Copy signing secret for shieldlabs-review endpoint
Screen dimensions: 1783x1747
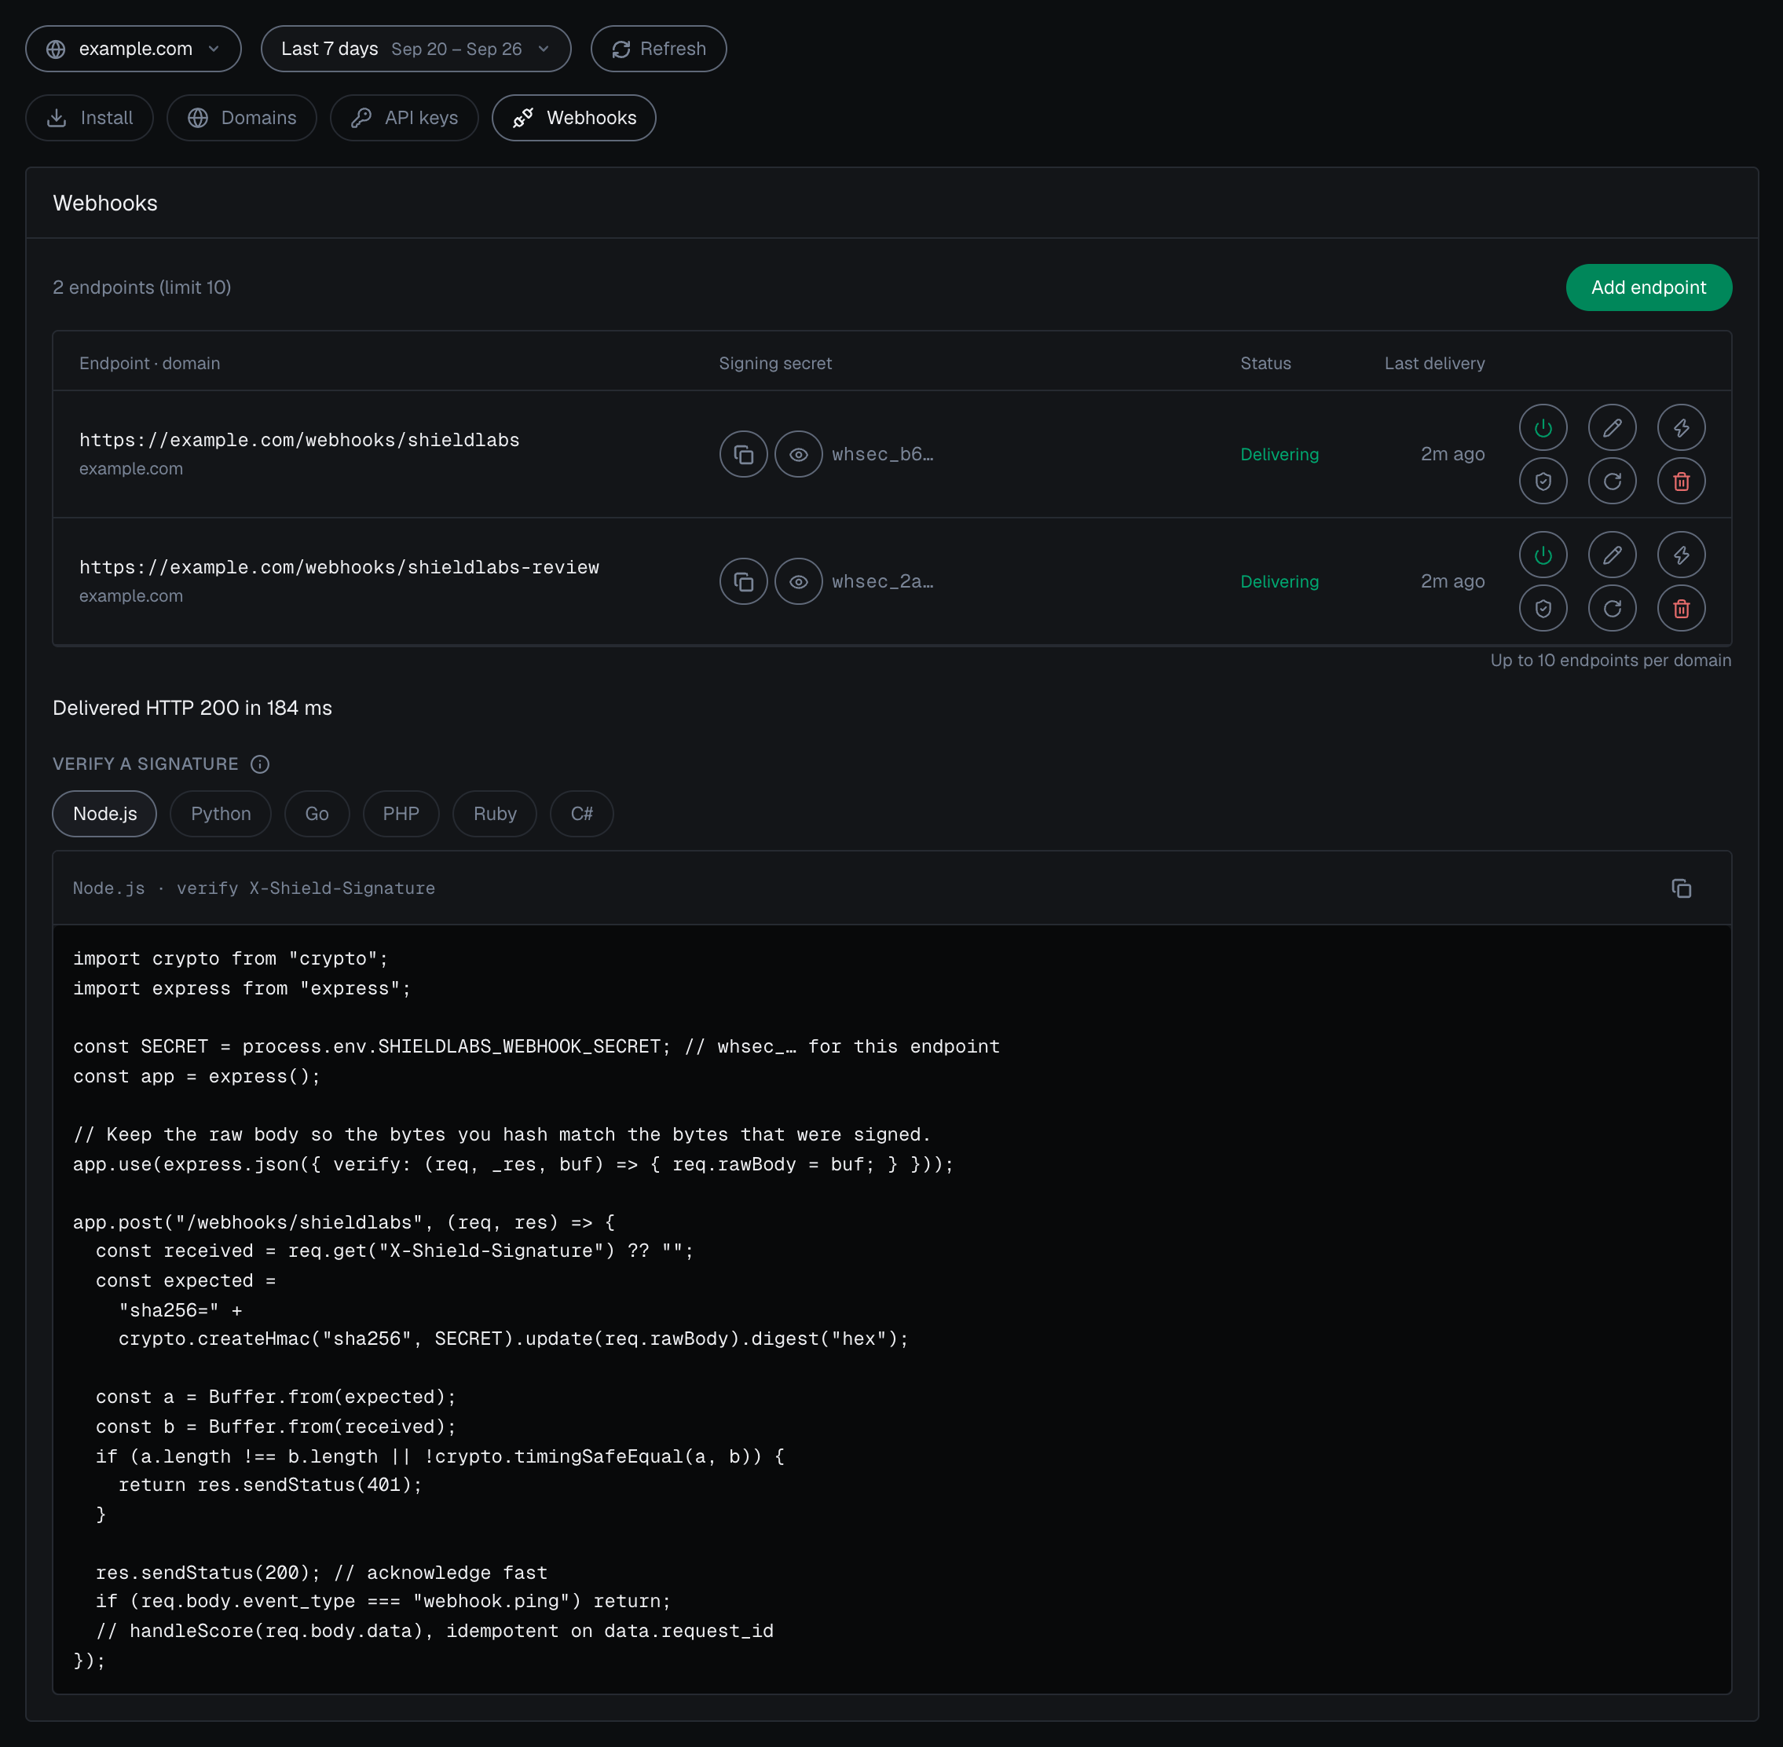(x=743, y=582)
